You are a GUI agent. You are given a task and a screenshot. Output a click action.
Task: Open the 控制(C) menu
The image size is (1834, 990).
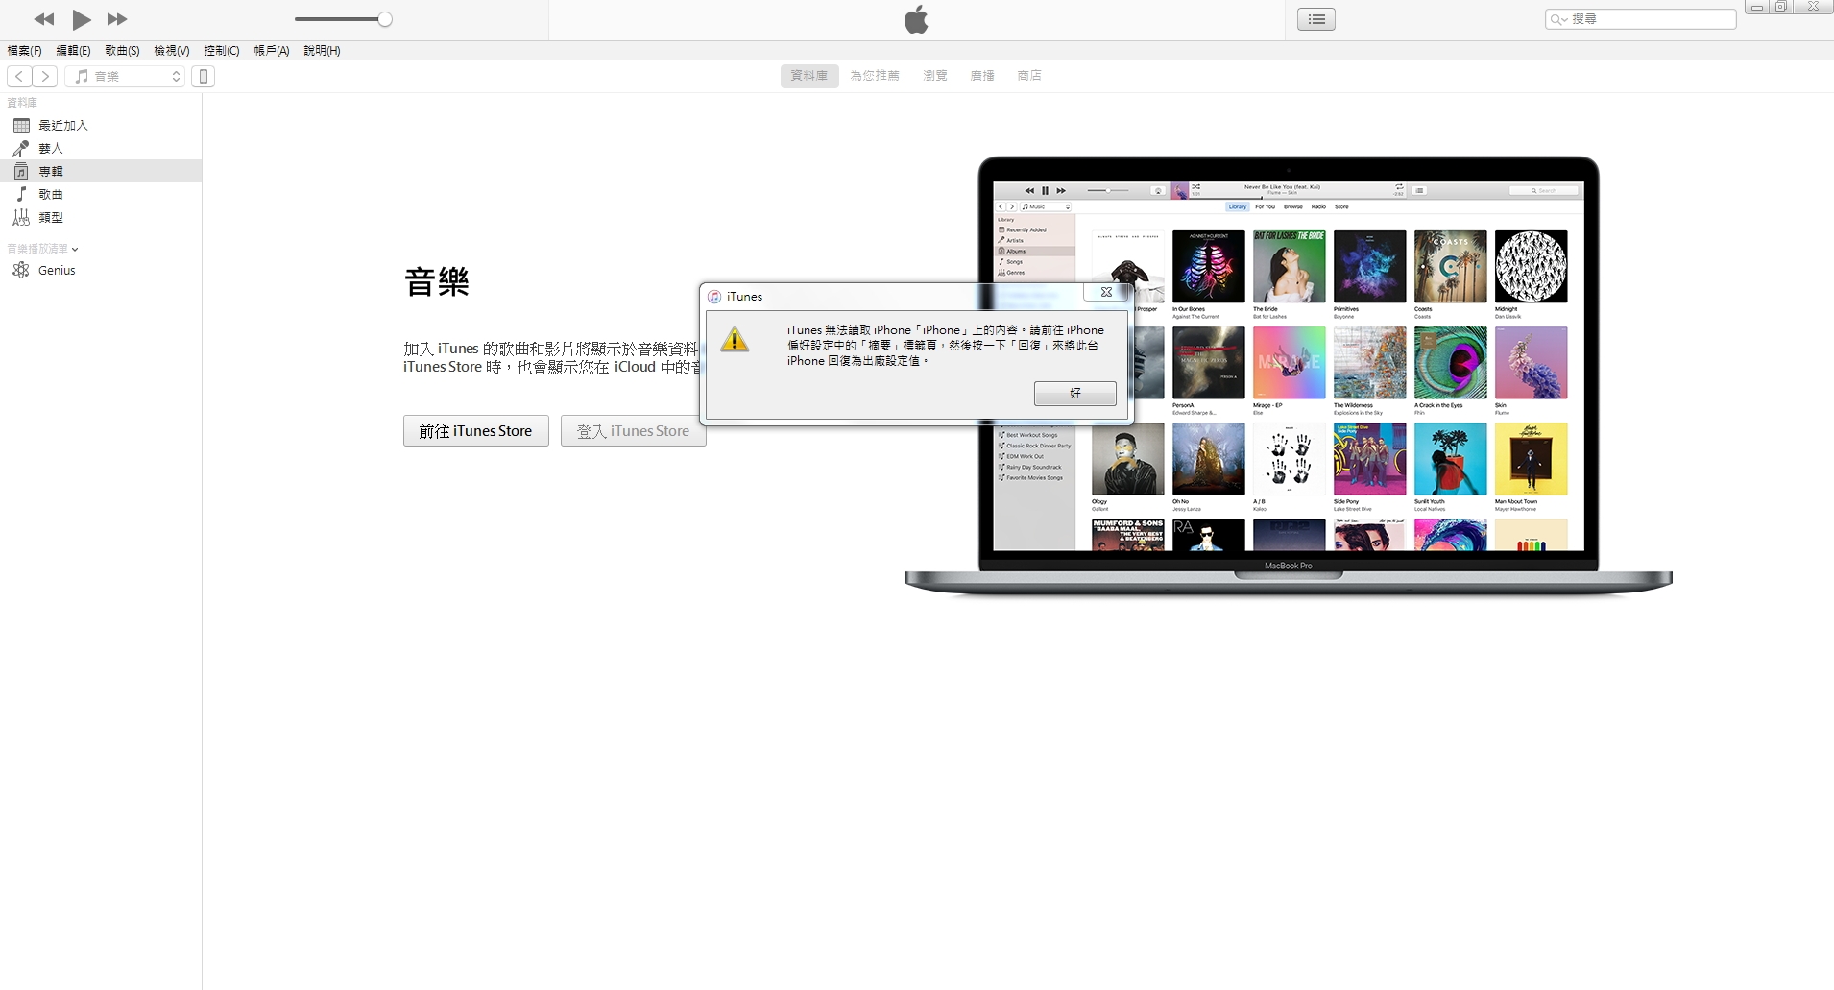222,51
